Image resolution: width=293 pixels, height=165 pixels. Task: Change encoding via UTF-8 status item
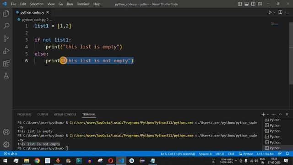pos(220,154)
